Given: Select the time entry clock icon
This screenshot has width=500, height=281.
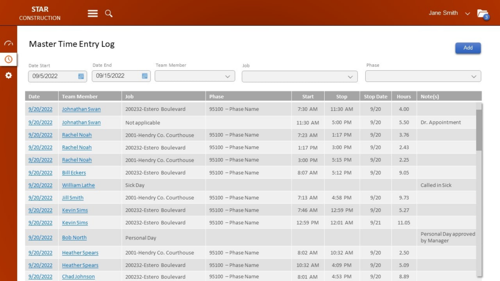Looking at the screenshot, I should click(8, 59).
